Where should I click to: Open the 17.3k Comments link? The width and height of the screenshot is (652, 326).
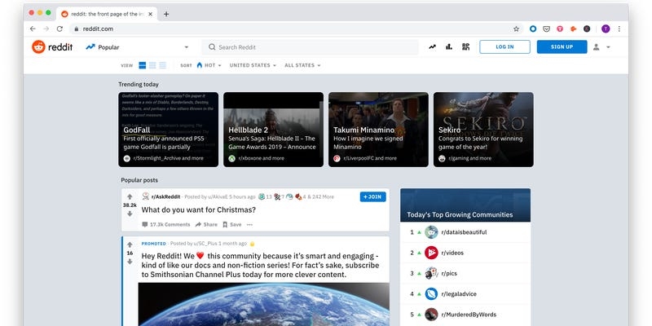[166, 225]
